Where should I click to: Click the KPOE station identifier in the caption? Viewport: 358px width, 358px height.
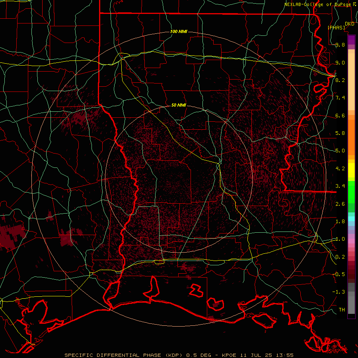tap(230, 355)
